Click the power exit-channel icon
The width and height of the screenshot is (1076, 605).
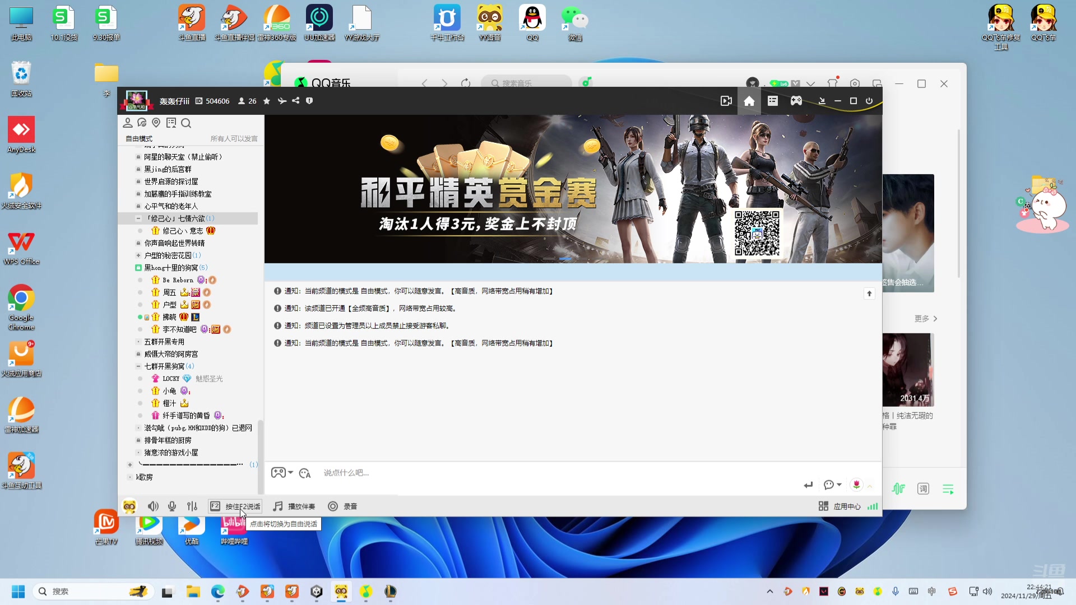click(869, 101)
